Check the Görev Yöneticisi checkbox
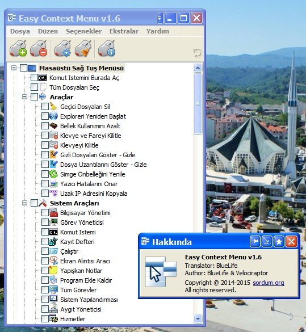 coord(45,222)
